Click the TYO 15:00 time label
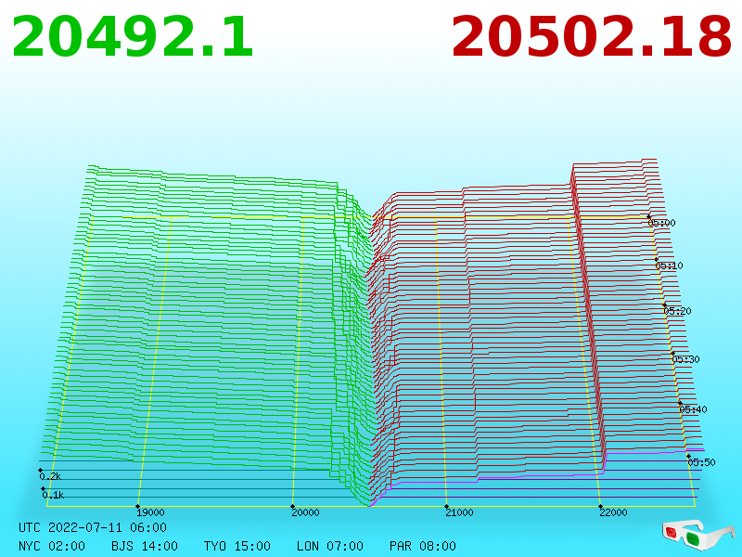The height and width of the screenshot is (557, 742). [237, 546]
